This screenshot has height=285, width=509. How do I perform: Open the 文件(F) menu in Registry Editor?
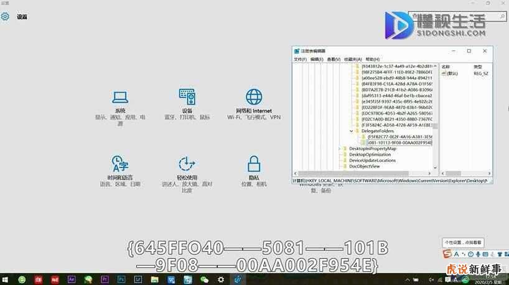click(300, 59)
